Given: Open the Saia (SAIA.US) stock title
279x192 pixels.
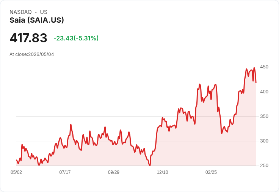Looking at the screenshot, I should [x=37, y=20].
